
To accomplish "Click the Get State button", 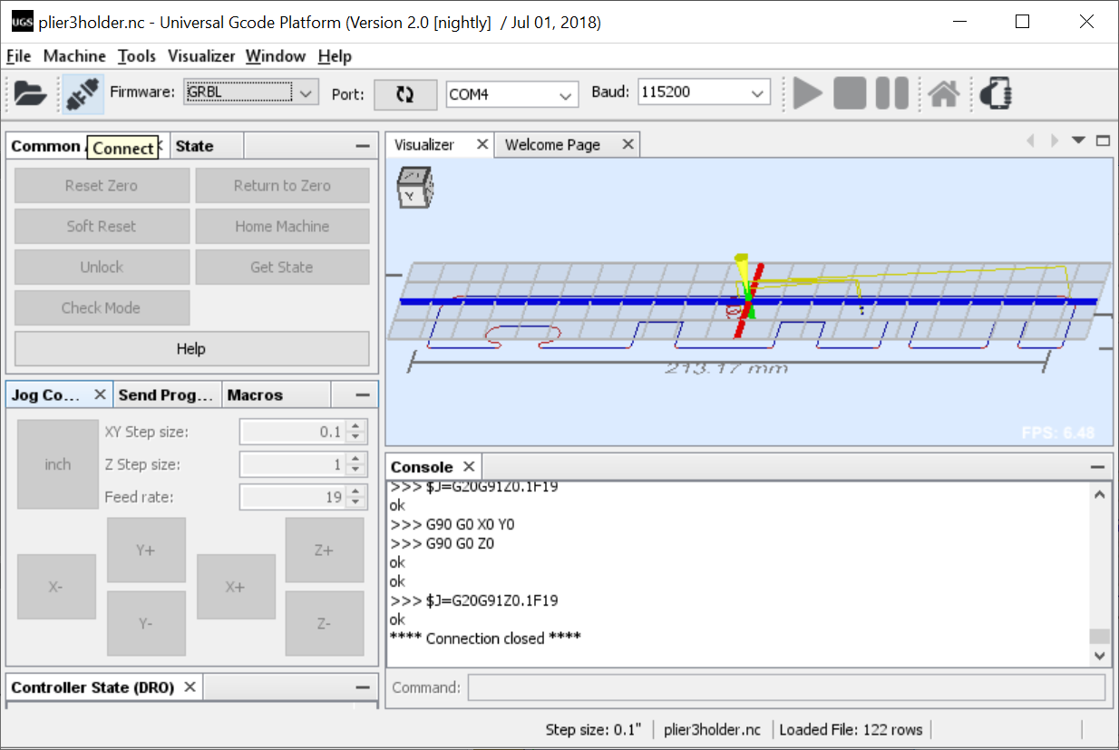I will click(282, 267).
